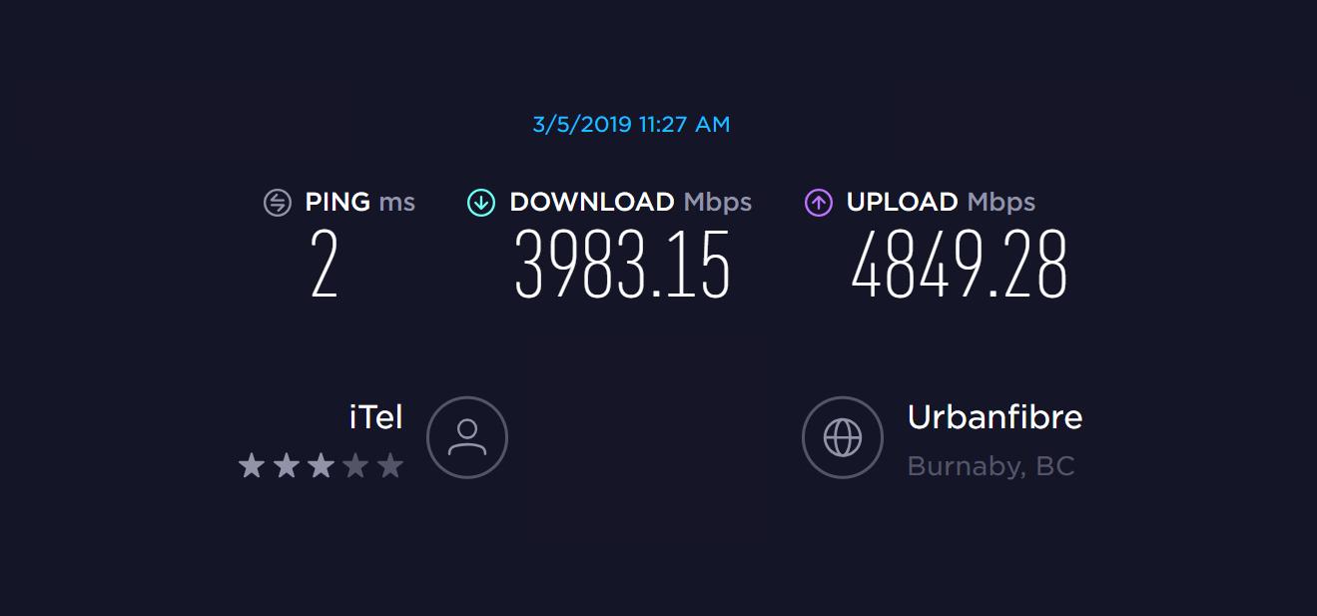
Task: Open the iTel user profile icon
Action: (467, 437)
